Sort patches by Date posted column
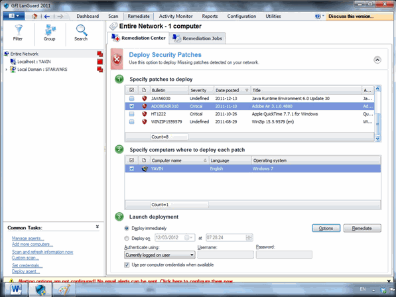396x297 pixels. 231,90
